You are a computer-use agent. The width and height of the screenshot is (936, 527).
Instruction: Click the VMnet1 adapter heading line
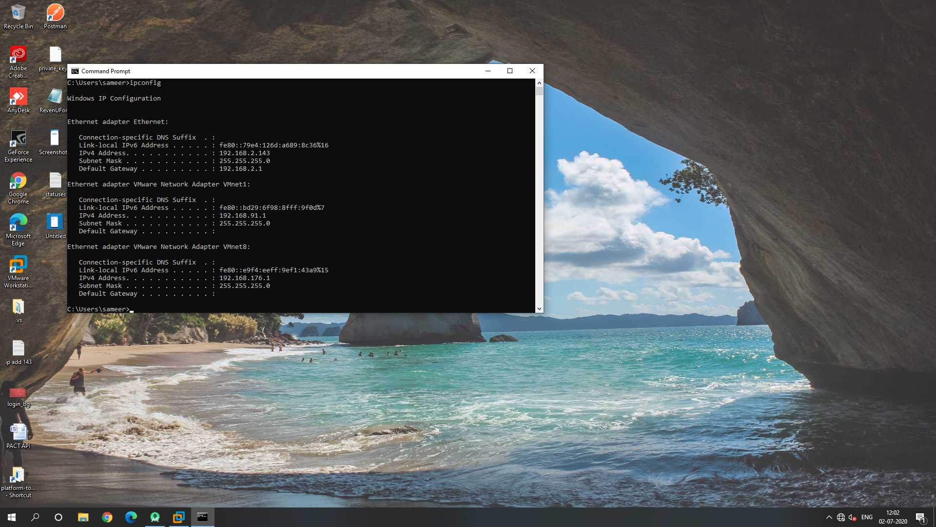click(x=158, y=184)
